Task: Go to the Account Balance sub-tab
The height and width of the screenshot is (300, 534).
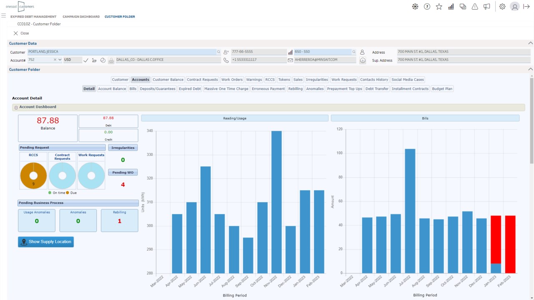Action: coord(112,89)
